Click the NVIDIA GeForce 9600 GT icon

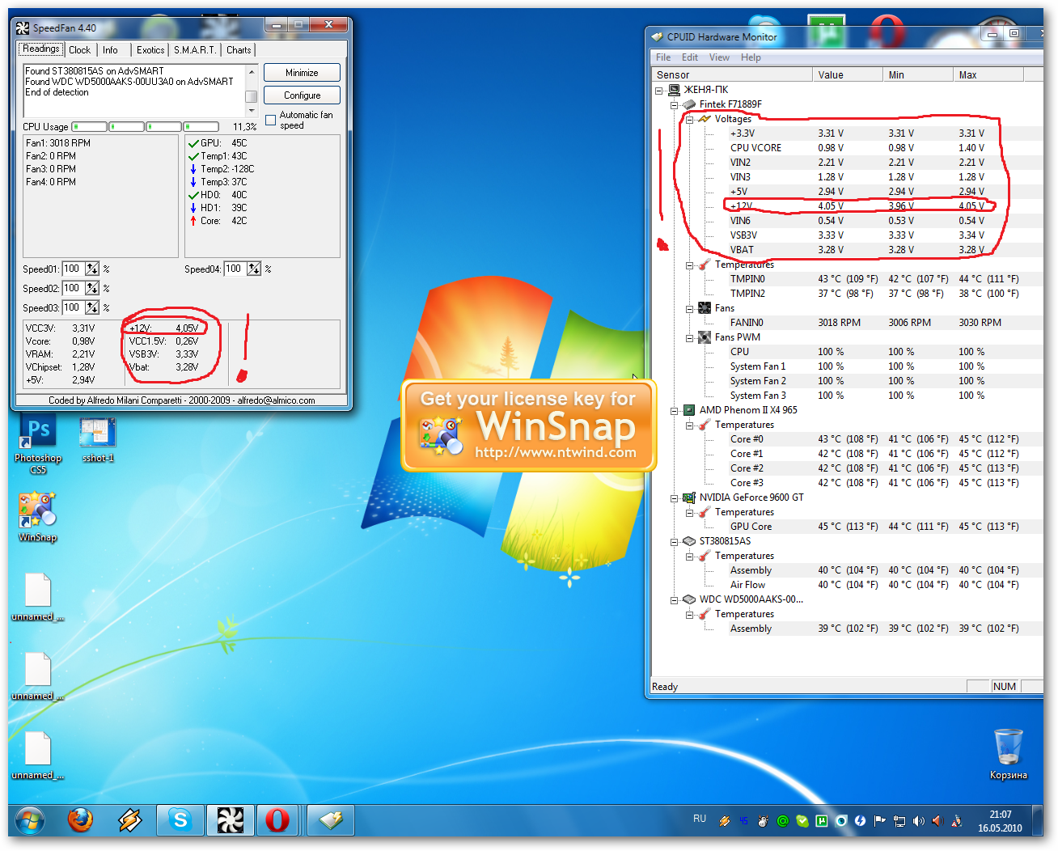(x=689, y=497)
